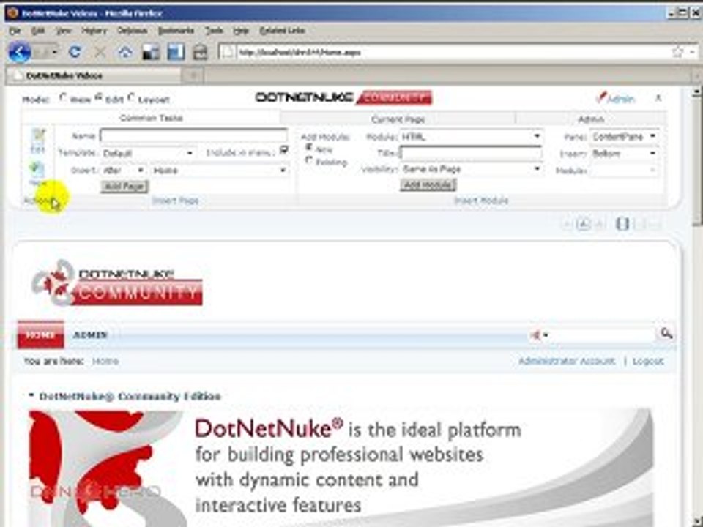Switch to the Common Tasks tab
Image resolution: width=703 pixels, height=527 pixels.
[x=151, y=118]
